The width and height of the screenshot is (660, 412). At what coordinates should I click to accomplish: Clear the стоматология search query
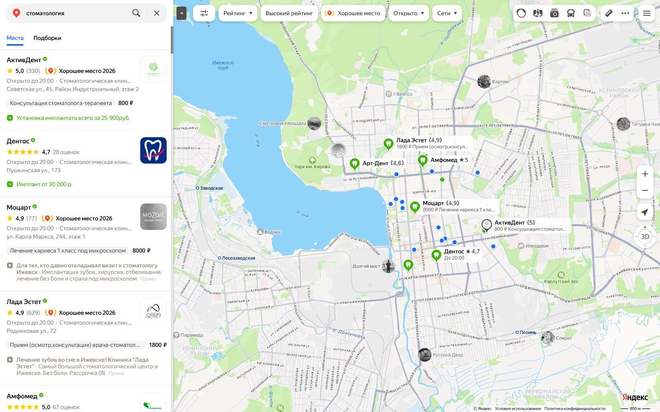click(x=157, y=13)
